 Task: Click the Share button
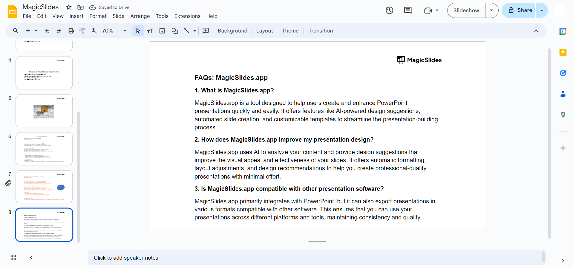519,10
